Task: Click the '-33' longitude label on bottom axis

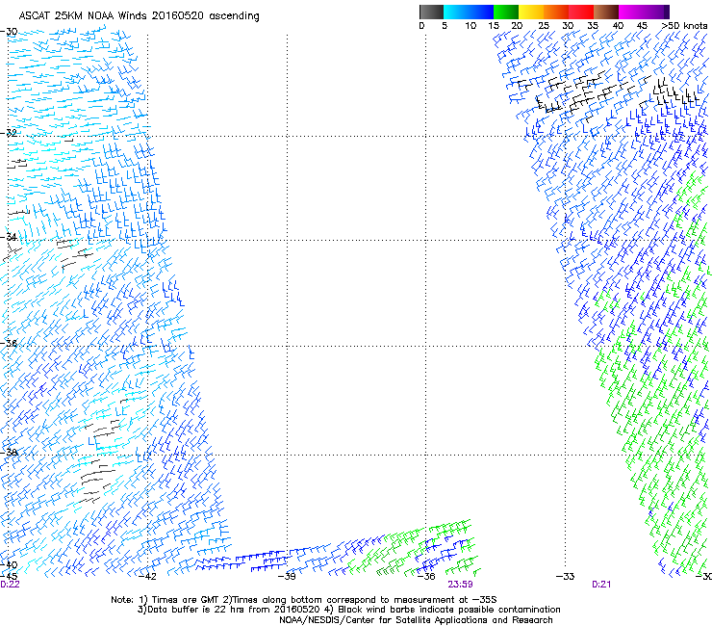Action: 565,577
